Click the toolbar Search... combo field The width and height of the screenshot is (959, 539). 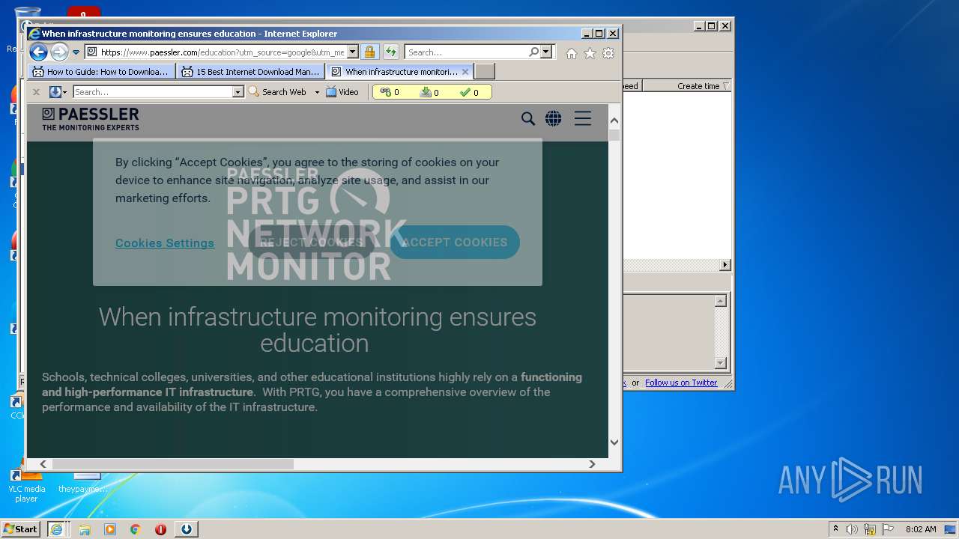pos(153,92)
